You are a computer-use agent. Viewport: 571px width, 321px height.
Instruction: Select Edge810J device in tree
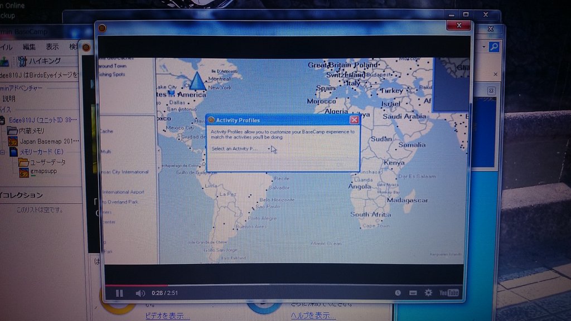point(42,120)
